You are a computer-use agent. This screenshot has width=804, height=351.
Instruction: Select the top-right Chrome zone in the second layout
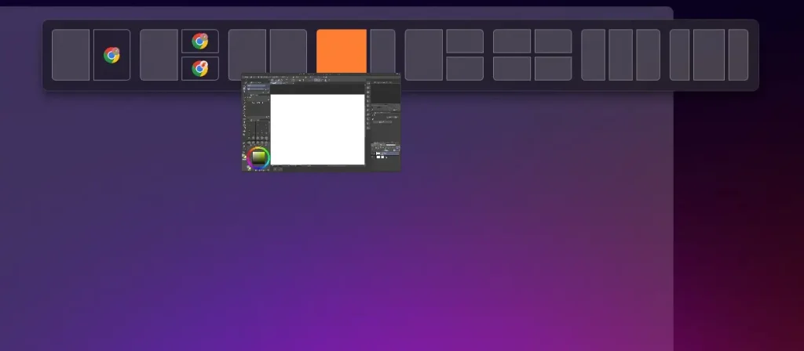200,42
